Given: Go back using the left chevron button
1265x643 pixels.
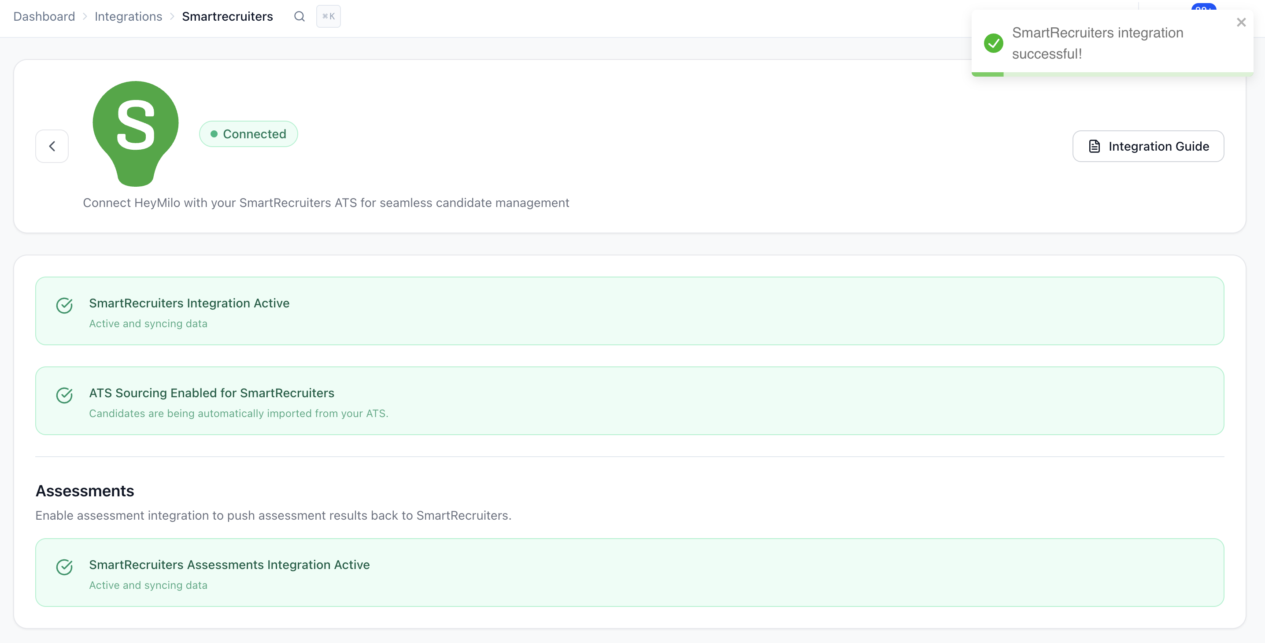Looking at the screenshot, I should (x=52, y=146).
